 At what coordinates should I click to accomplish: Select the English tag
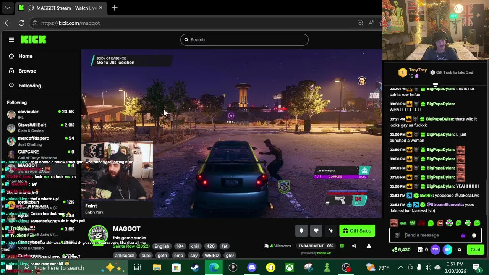(162, 246)
